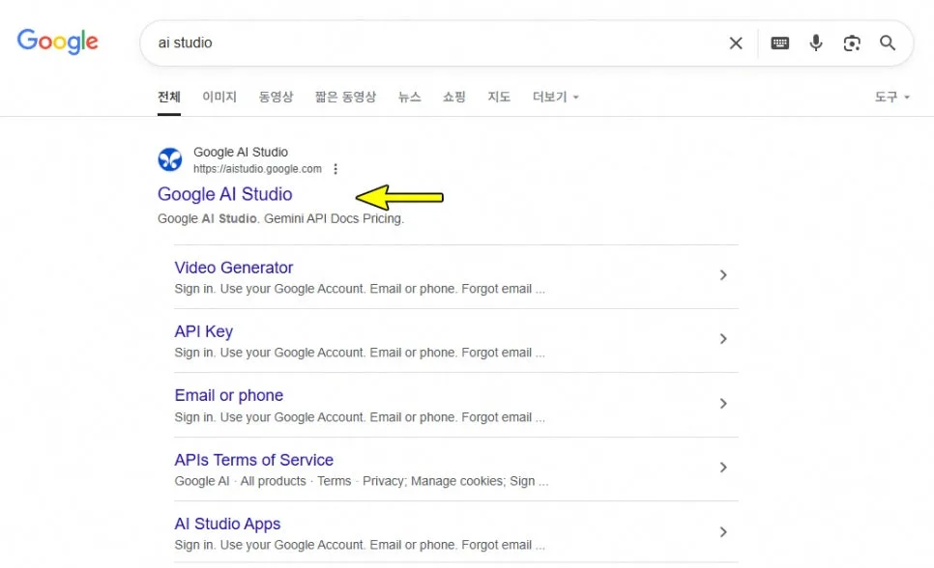Open the AI Studio Apps sitelink
934x568 pixels.
click(x=227, y=524)
